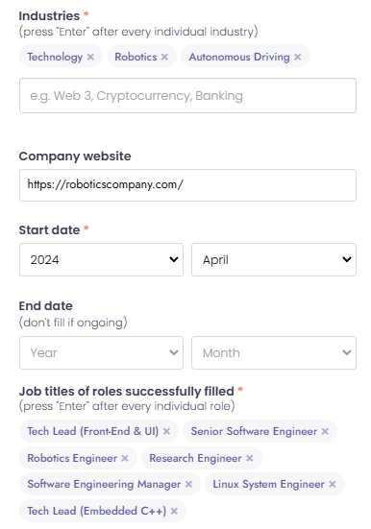Image resolution: width=371 pixels, height=529 pixels.
Task: Remove the Technology industry tag
Action: pos(90,57)
